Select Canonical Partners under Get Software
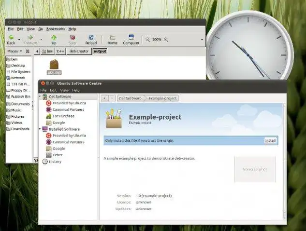The image size is (306, 231). click(x=65, y=109)
